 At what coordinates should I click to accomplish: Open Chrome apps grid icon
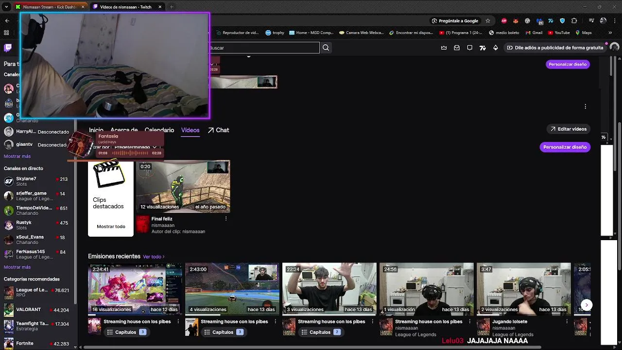coord(6,33)
